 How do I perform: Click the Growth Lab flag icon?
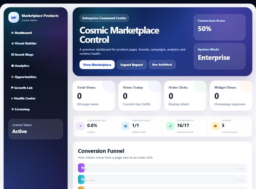[12, 88]
